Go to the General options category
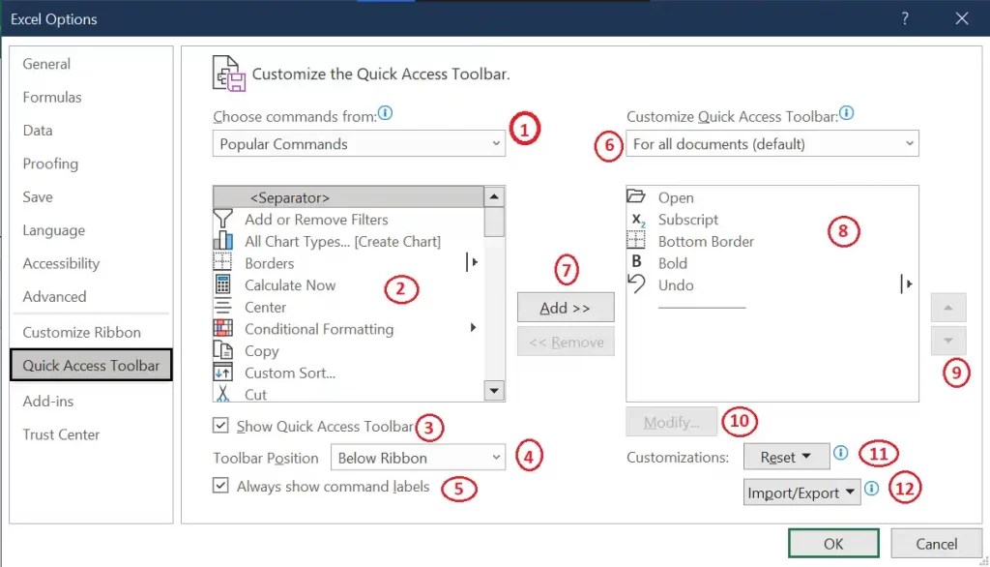This screenshot has height=567, width=990. coord(46,64)
